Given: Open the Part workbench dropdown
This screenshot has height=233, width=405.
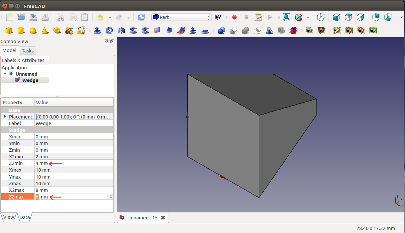Looking at the screenshot, I should coord(182,17).
